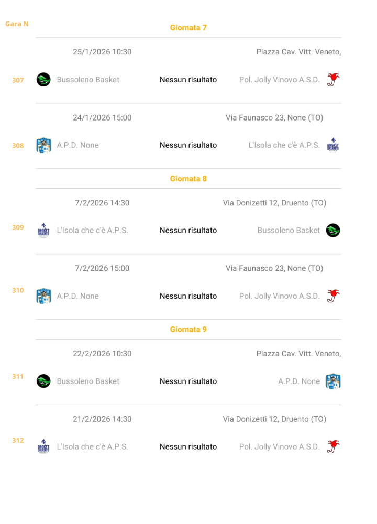Open Pol. Jolly Vinovo A.S.D. in game 310
Image resolution: width=377 pixels, height=524 pixels.
(x=279, y=296)
